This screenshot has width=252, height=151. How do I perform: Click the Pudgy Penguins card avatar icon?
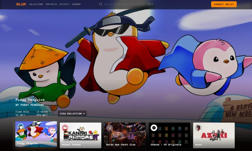tap(21, 126)
